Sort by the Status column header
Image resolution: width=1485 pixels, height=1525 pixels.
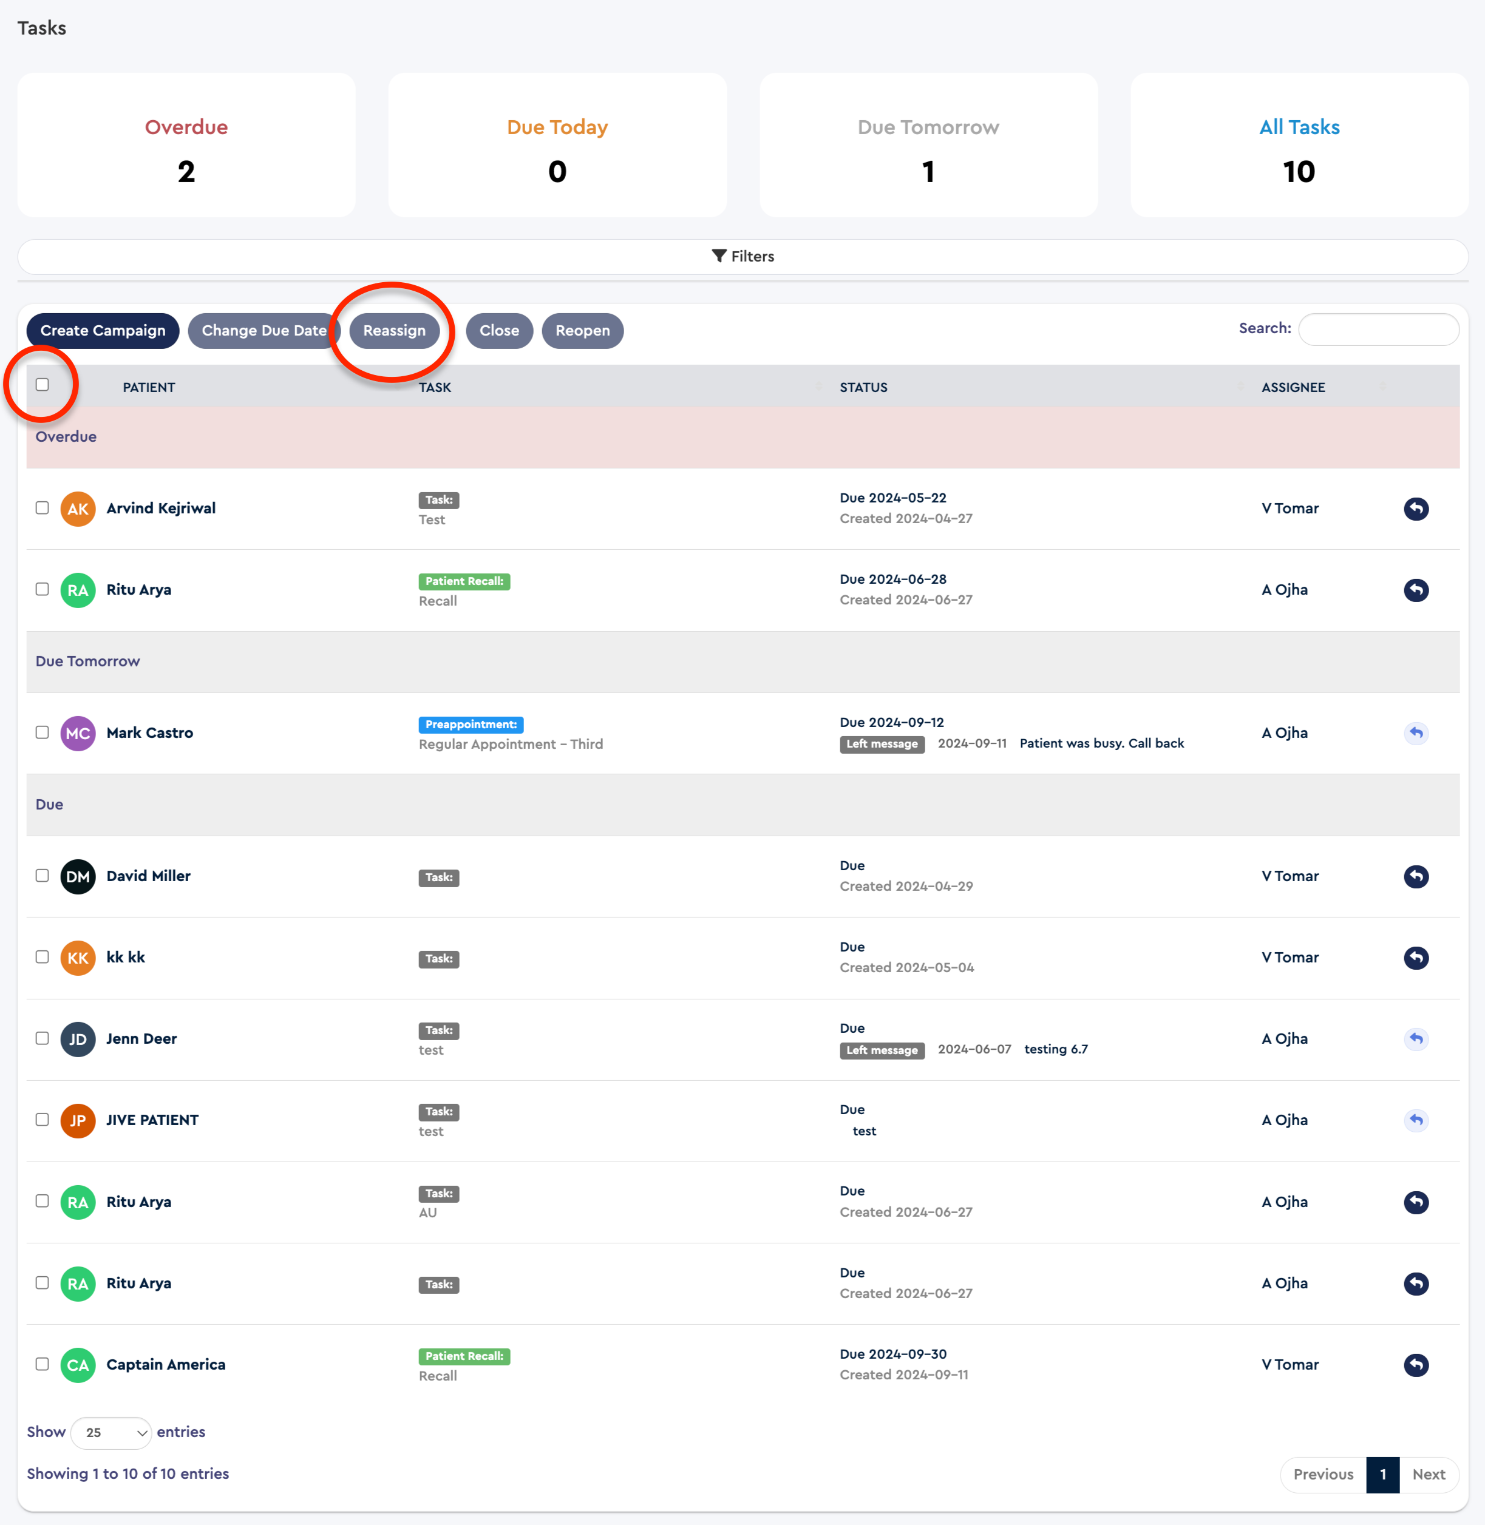click(x=863, y=388)
